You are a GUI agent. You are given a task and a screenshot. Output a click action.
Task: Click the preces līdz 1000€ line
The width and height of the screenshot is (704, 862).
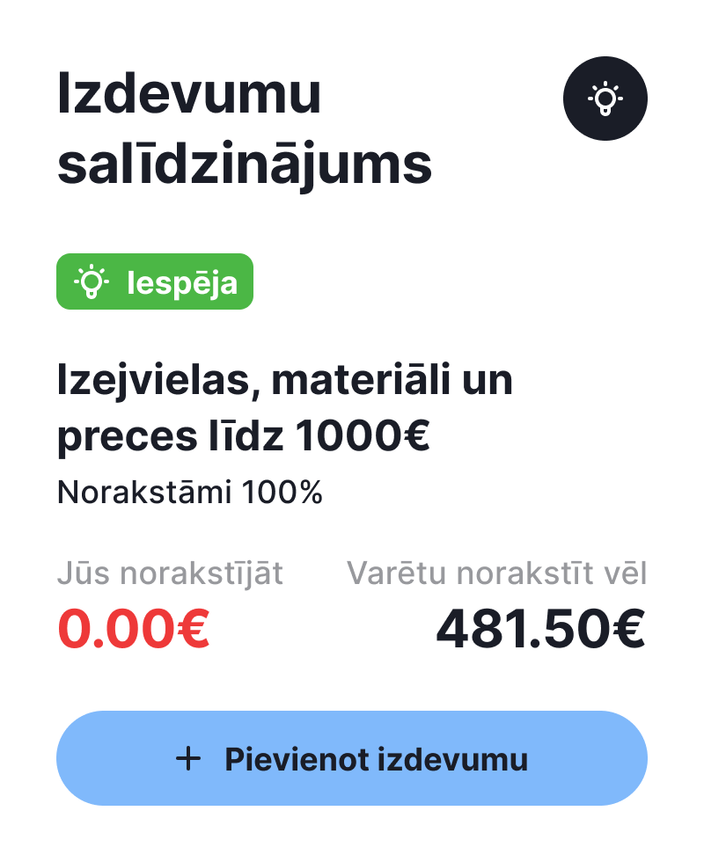243,436
